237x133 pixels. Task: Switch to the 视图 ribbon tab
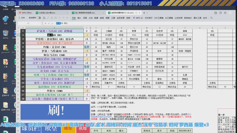(108, 18)
